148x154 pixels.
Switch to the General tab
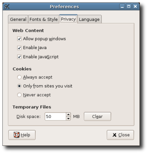(18, 19)
